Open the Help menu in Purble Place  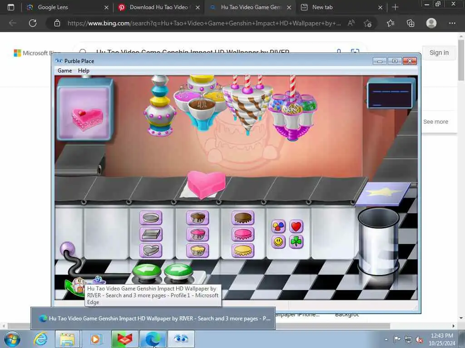point(84,71)
